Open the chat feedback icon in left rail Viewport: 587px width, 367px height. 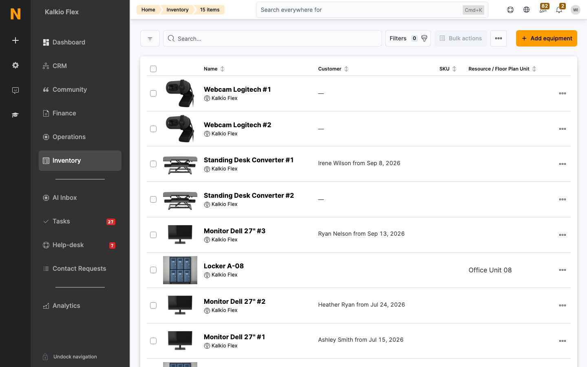[15, 90]
